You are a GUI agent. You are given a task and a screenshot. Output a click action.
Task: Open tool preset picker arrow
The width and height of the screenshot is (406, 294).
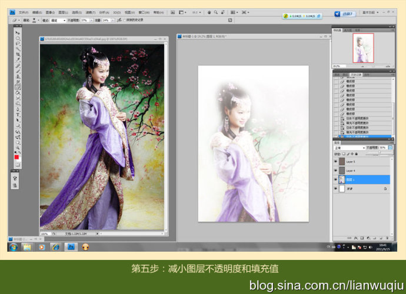tap(19, 20)
